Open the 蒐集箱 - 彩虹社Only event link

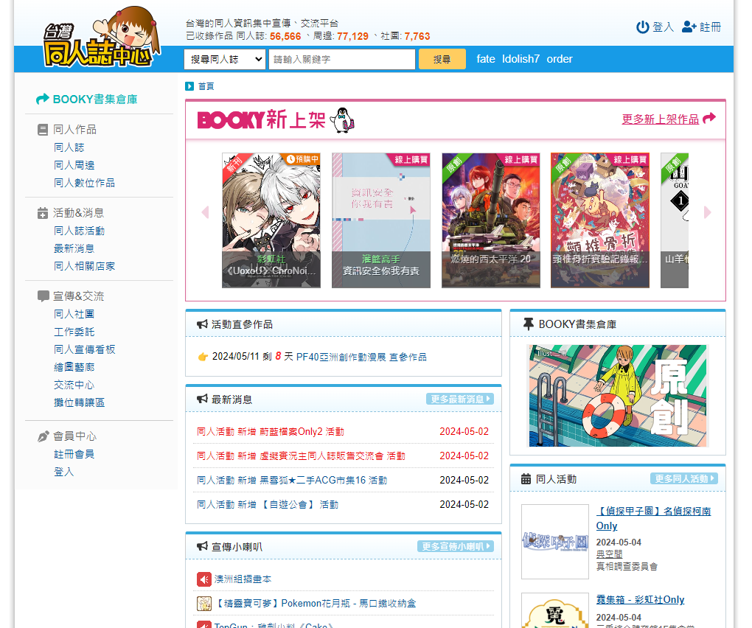tap(640, 600)
